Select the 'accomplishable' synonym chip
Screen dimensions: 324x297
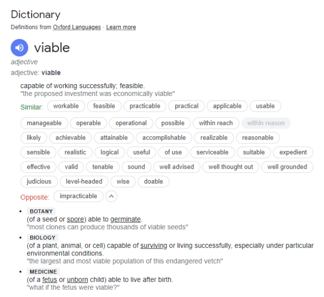[x=164, y=138]
